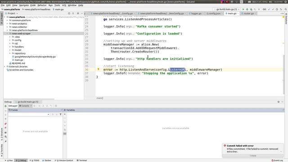Run the go build main.go configuration

(243, 9)
